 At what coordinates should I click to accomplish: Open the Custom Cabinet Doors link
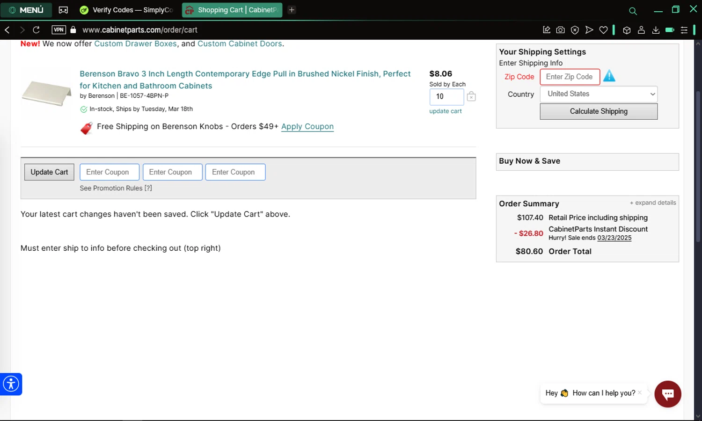240,44
